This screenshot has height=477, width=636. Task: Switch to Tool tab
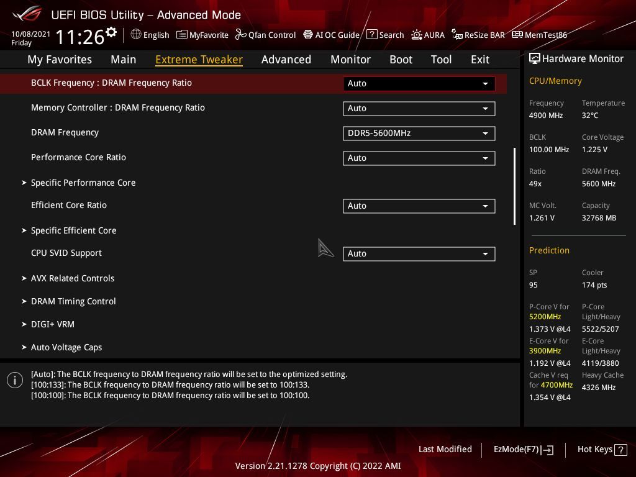point(442,60)
